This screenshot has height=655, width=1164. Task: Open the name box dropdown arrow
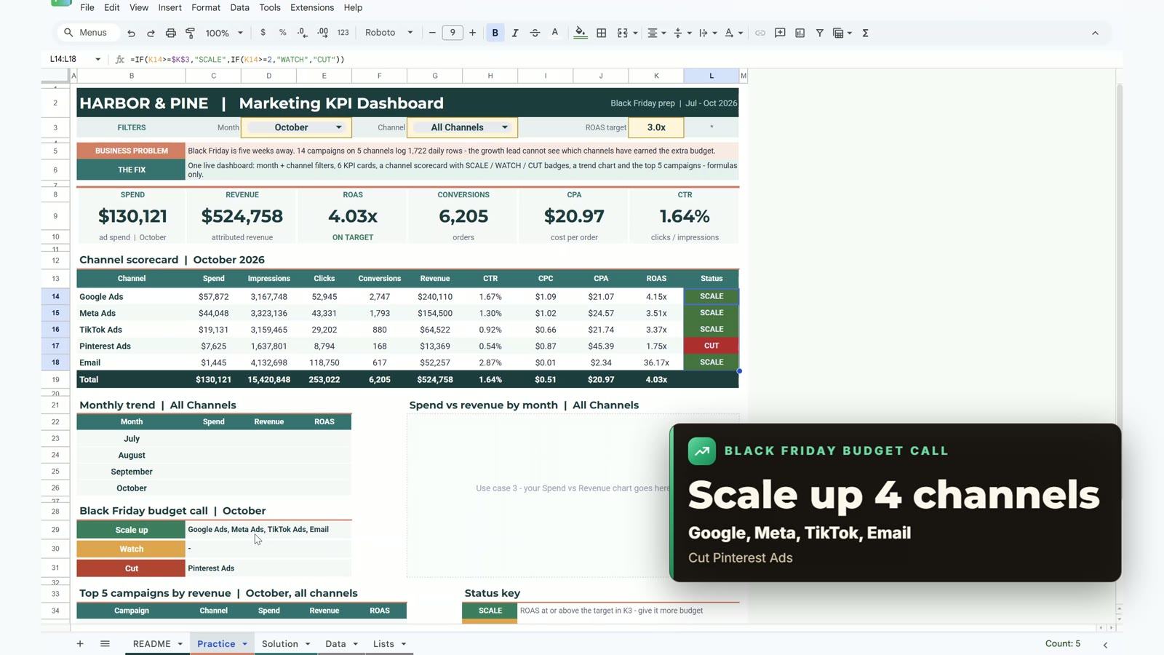pyautogui.click(x=97, y=59)
